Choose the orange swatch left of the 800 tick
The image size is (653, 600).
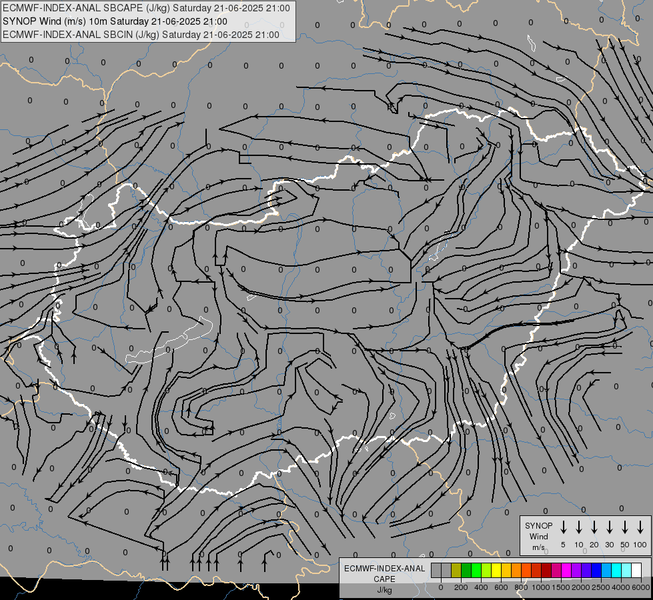[x=516, y=570]
